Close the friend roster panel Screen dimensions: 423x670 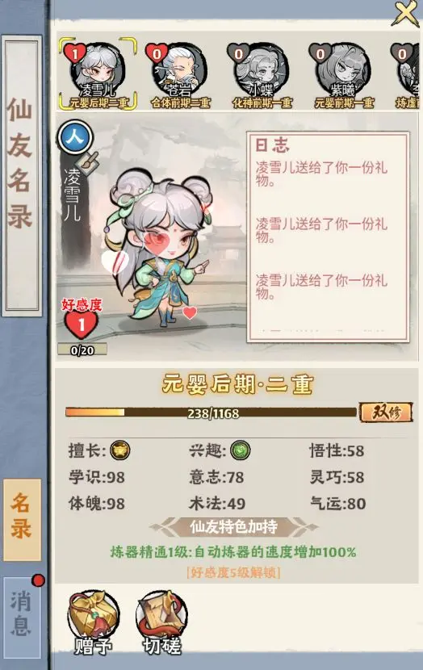tap(405, 13)
